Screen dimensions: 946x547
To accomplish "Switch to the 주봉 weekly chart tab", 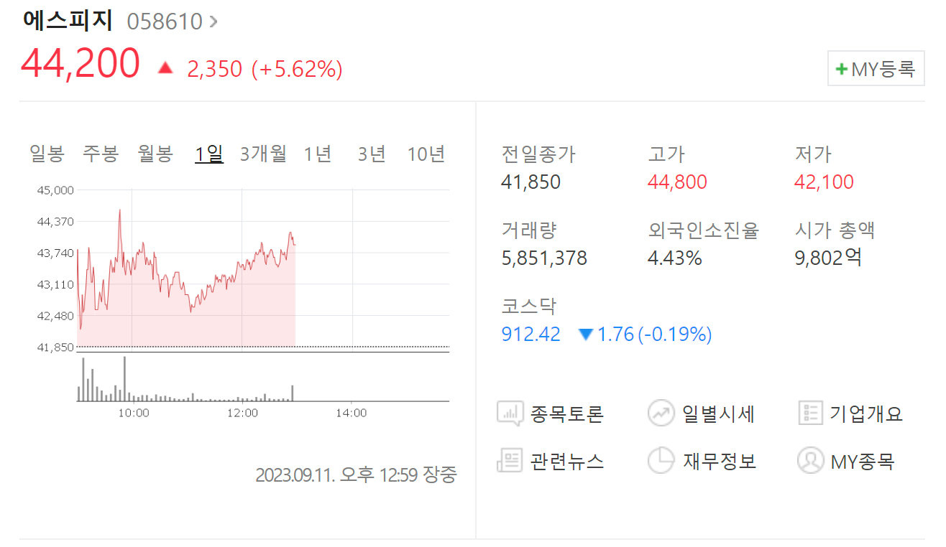I will pyautogui.click(x=100, y=153).
